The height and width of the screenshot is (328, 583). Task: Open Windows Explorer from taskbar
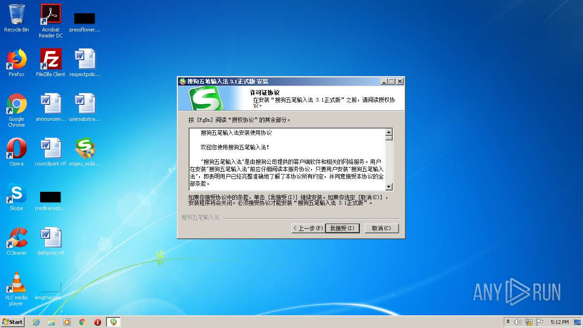point(51,322)
